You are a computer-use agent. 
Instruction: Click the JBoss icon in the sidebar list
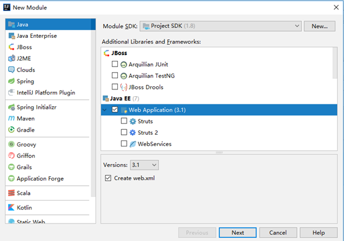[11, 47]
